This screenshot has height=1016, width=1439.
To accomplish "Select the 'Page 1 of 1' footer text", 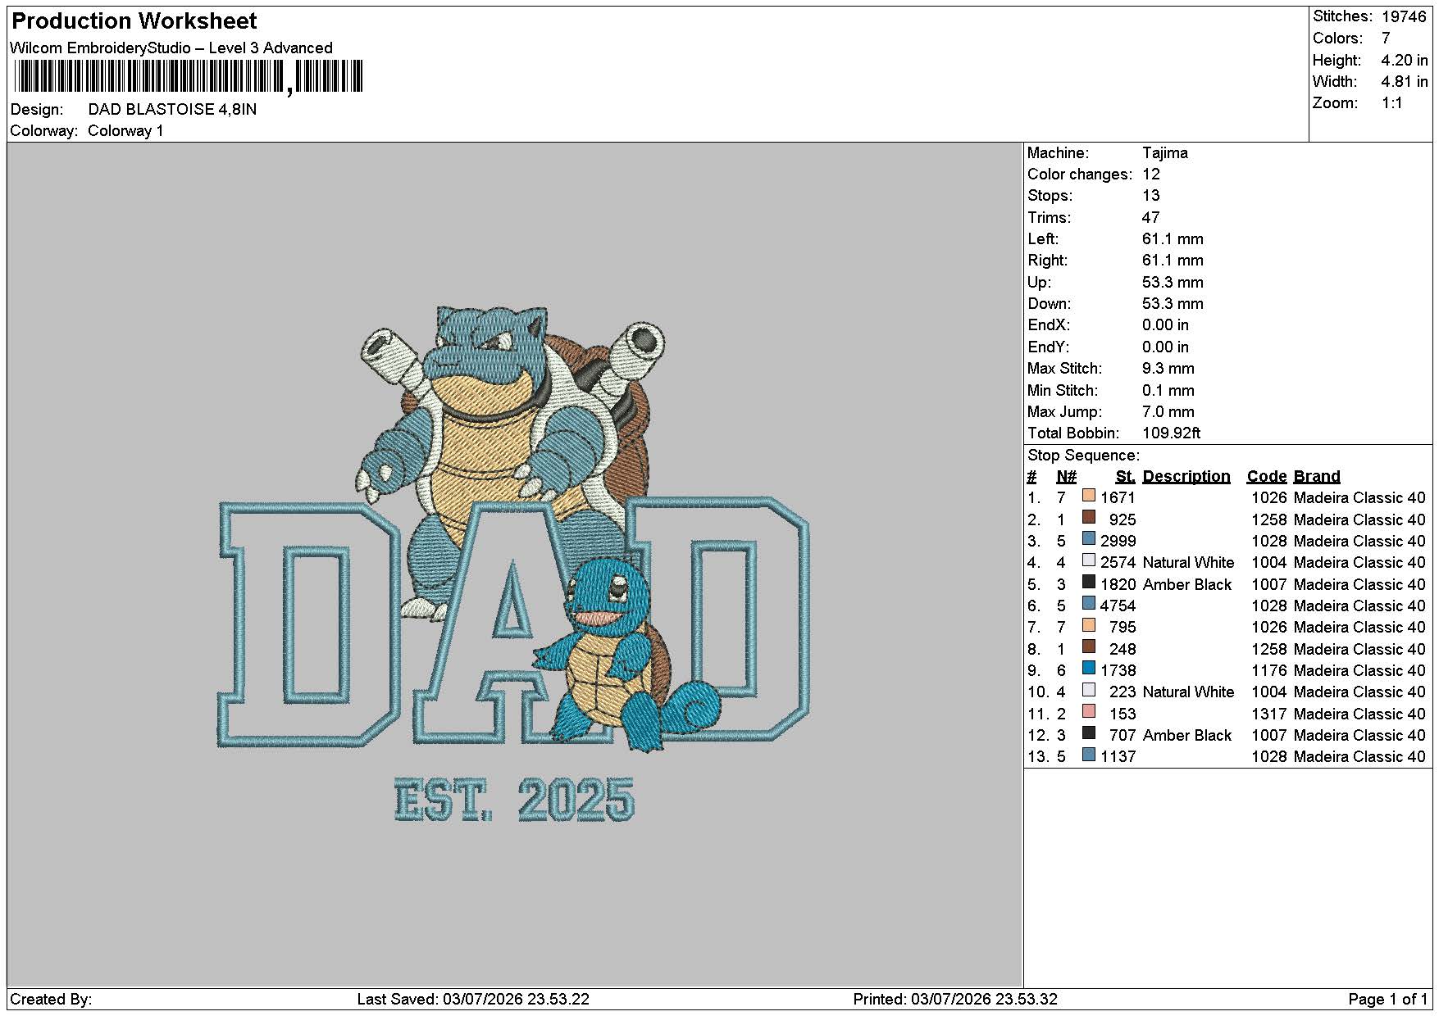I will [x=1387, y=1000].
